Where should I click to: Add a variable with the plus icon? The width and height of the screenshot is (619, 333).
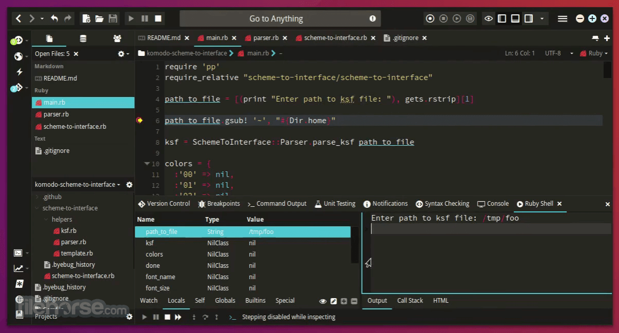344,301
